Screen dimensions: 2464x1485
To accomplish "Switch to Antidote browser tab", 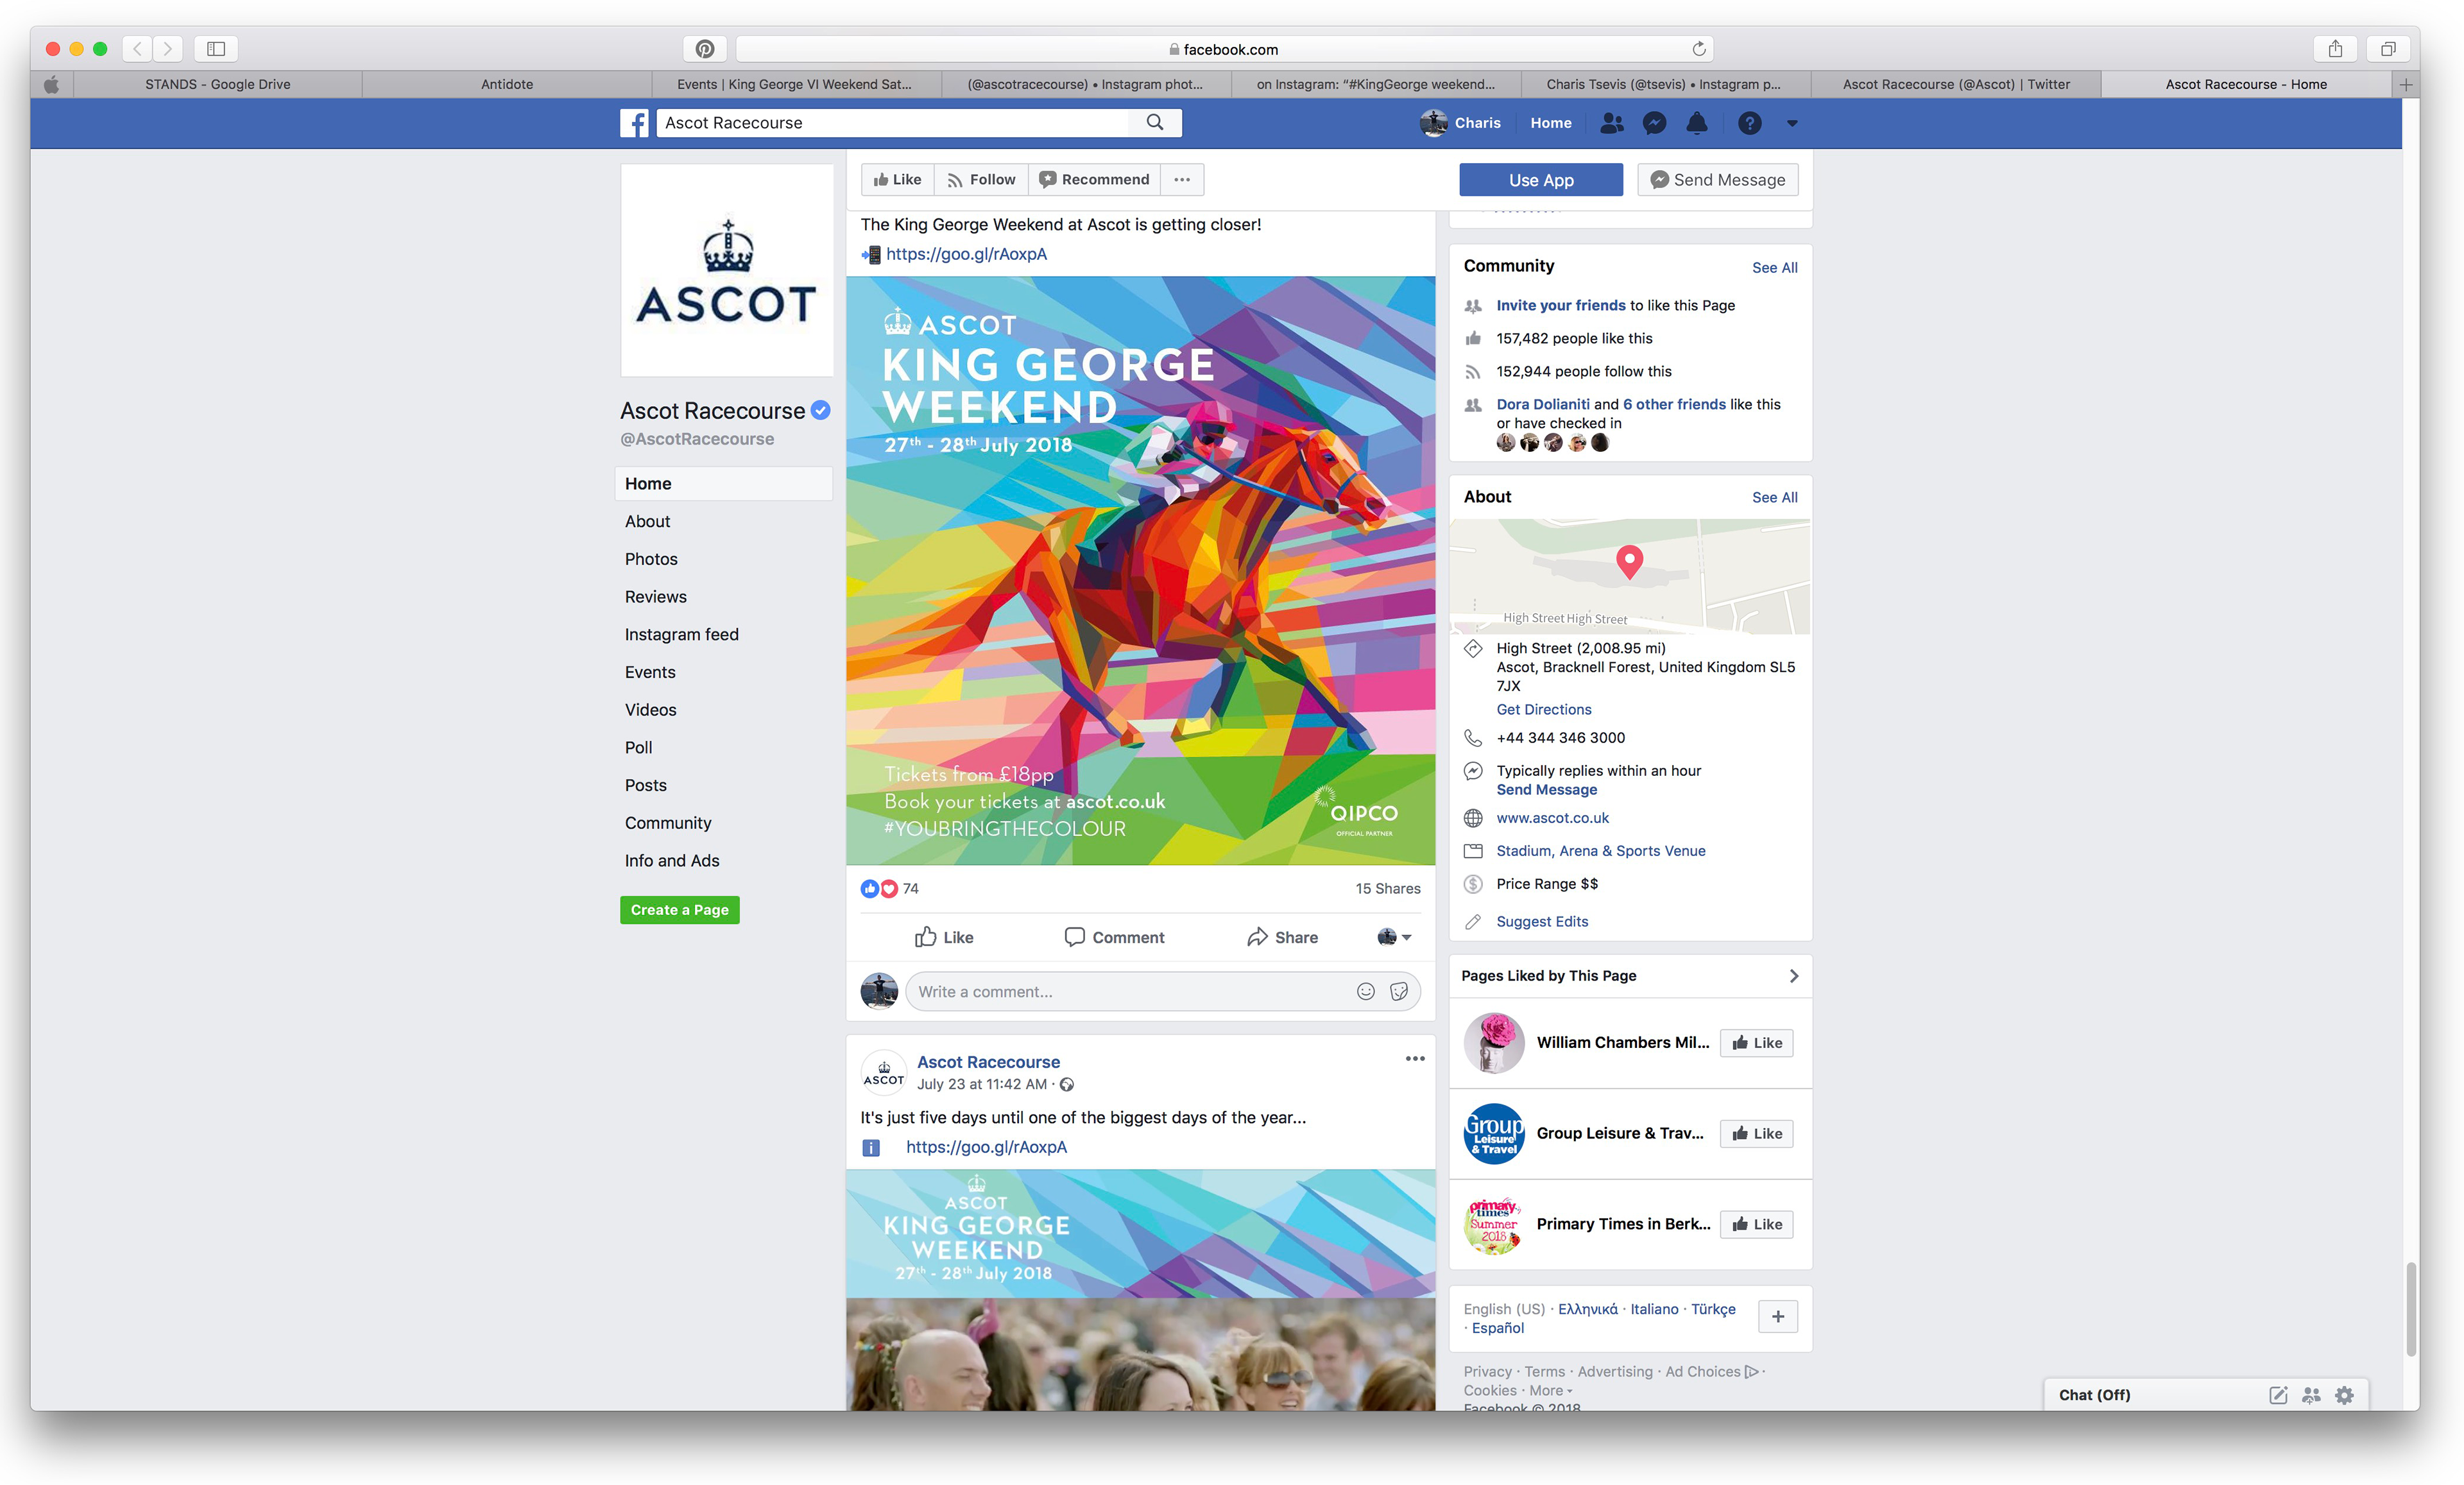I will coord(507,85).
